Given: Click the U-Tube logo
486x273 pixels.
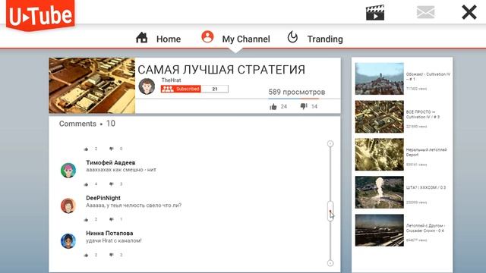Looking at the screenshot, I should tap(40, 15).
